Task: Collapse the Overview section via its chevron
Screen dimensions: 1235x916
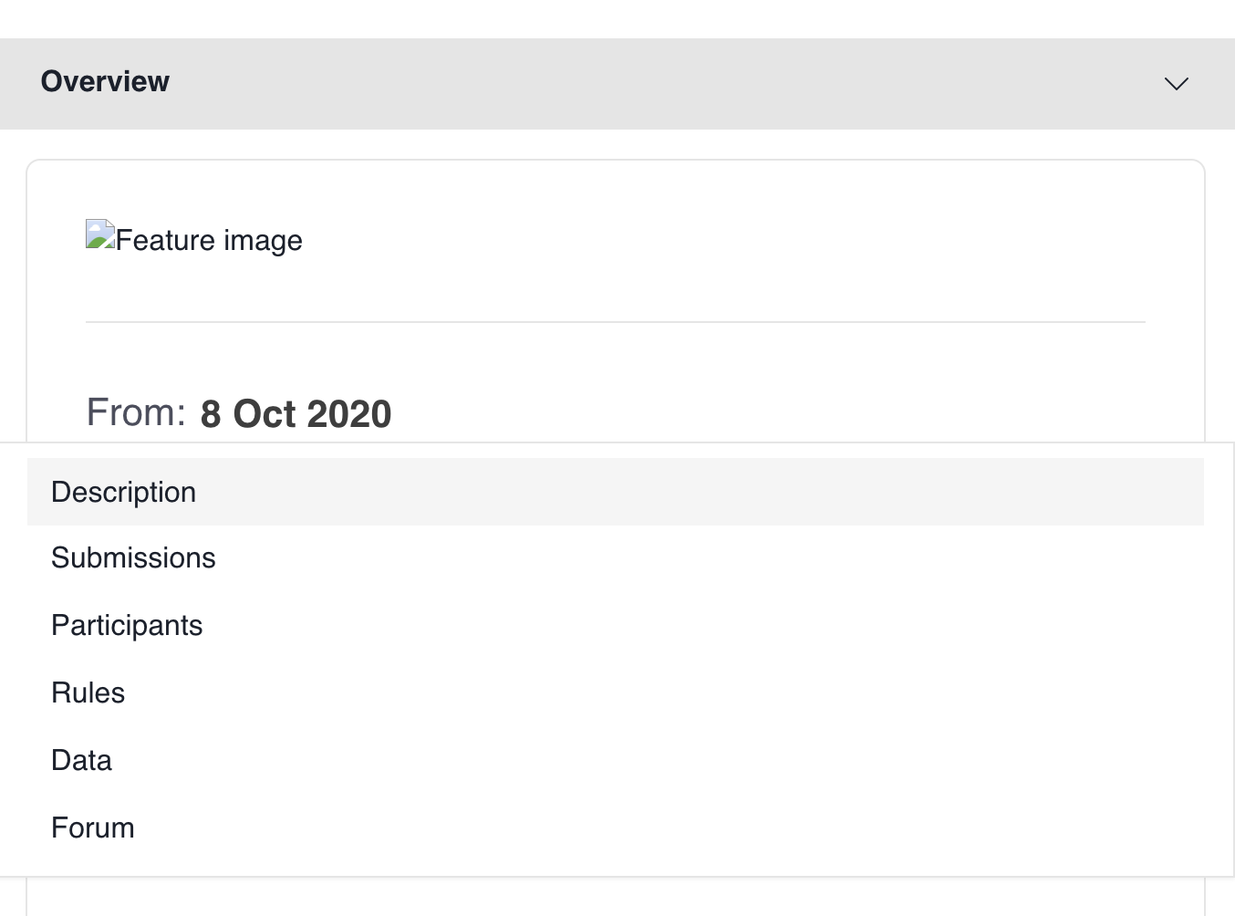Action: [x=1176, y=83]
